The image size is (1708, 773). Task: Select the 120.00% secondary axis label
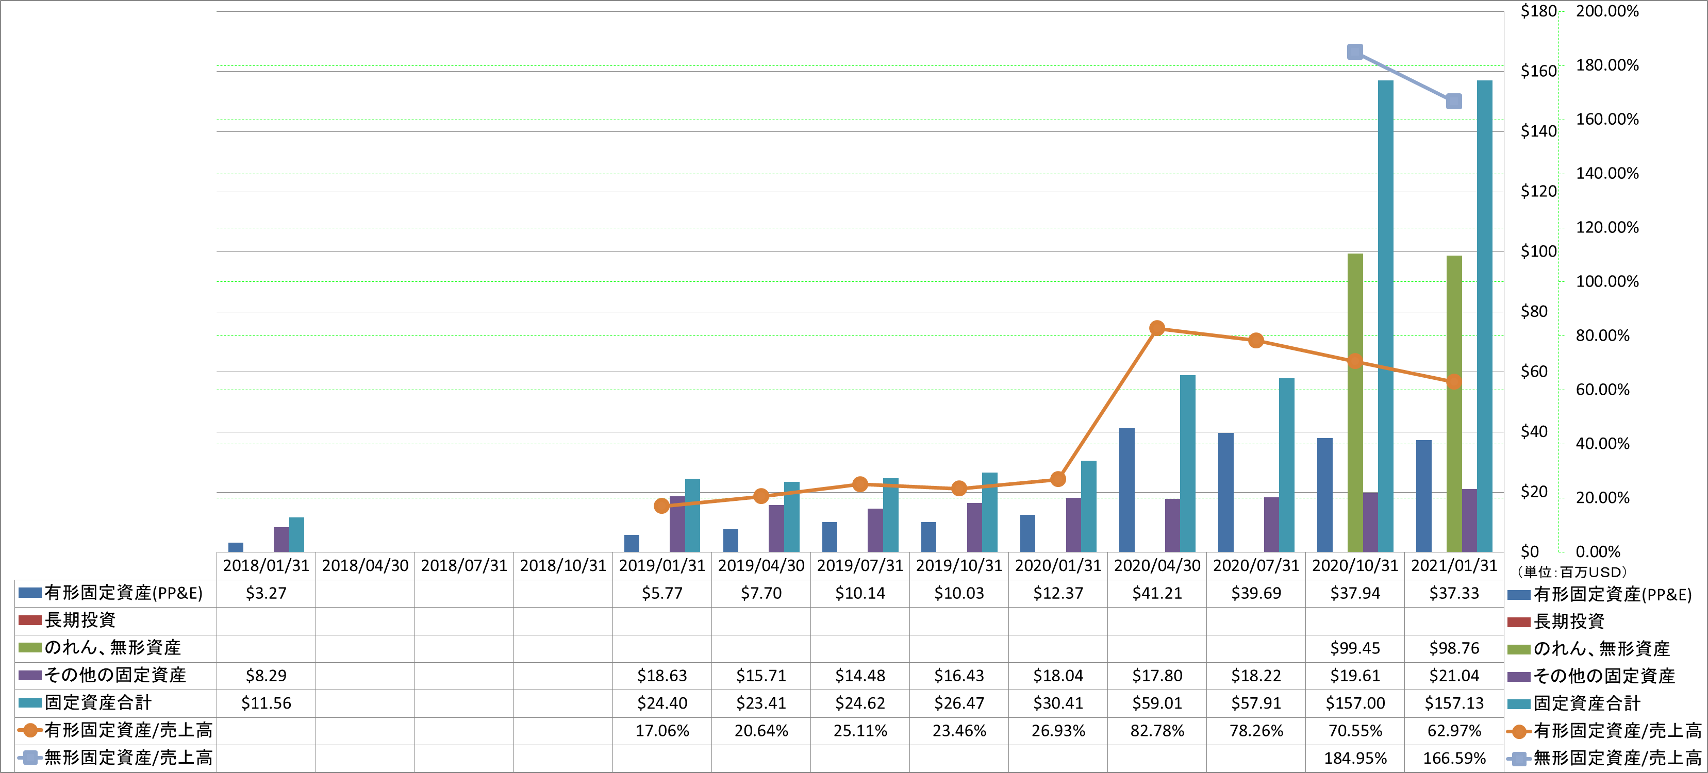tap(1607, 227)
